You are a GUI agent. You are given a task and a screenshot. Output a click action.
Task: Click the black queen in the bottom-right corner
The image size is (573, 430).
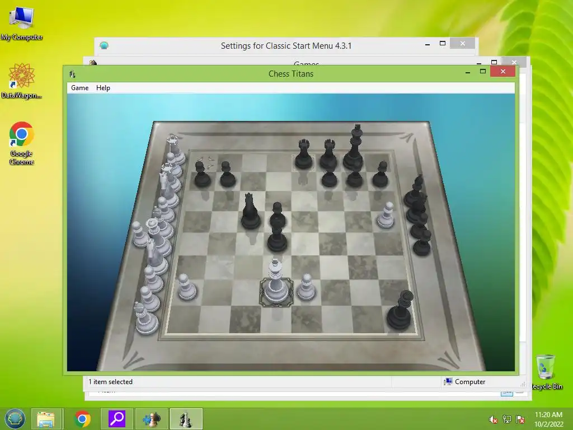[400, 310]
